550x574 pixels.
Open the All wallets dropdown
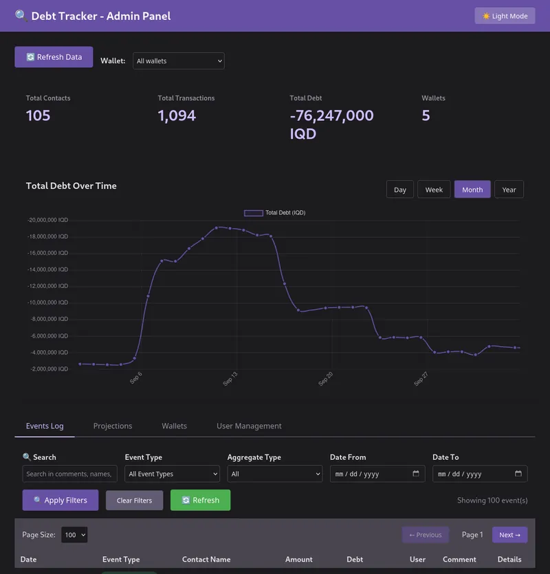179,60
